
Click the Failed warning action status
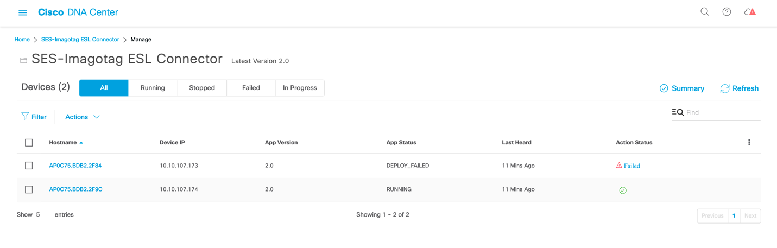click(628, 166)
